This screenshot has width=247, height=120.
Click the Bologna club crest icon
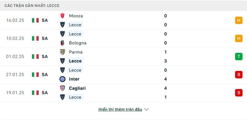coord(62,43)
